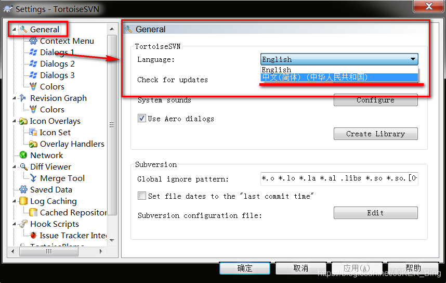This screenshot has width=446, height=283.
Task: Choose English in the language list
Action: pos(339,70)
